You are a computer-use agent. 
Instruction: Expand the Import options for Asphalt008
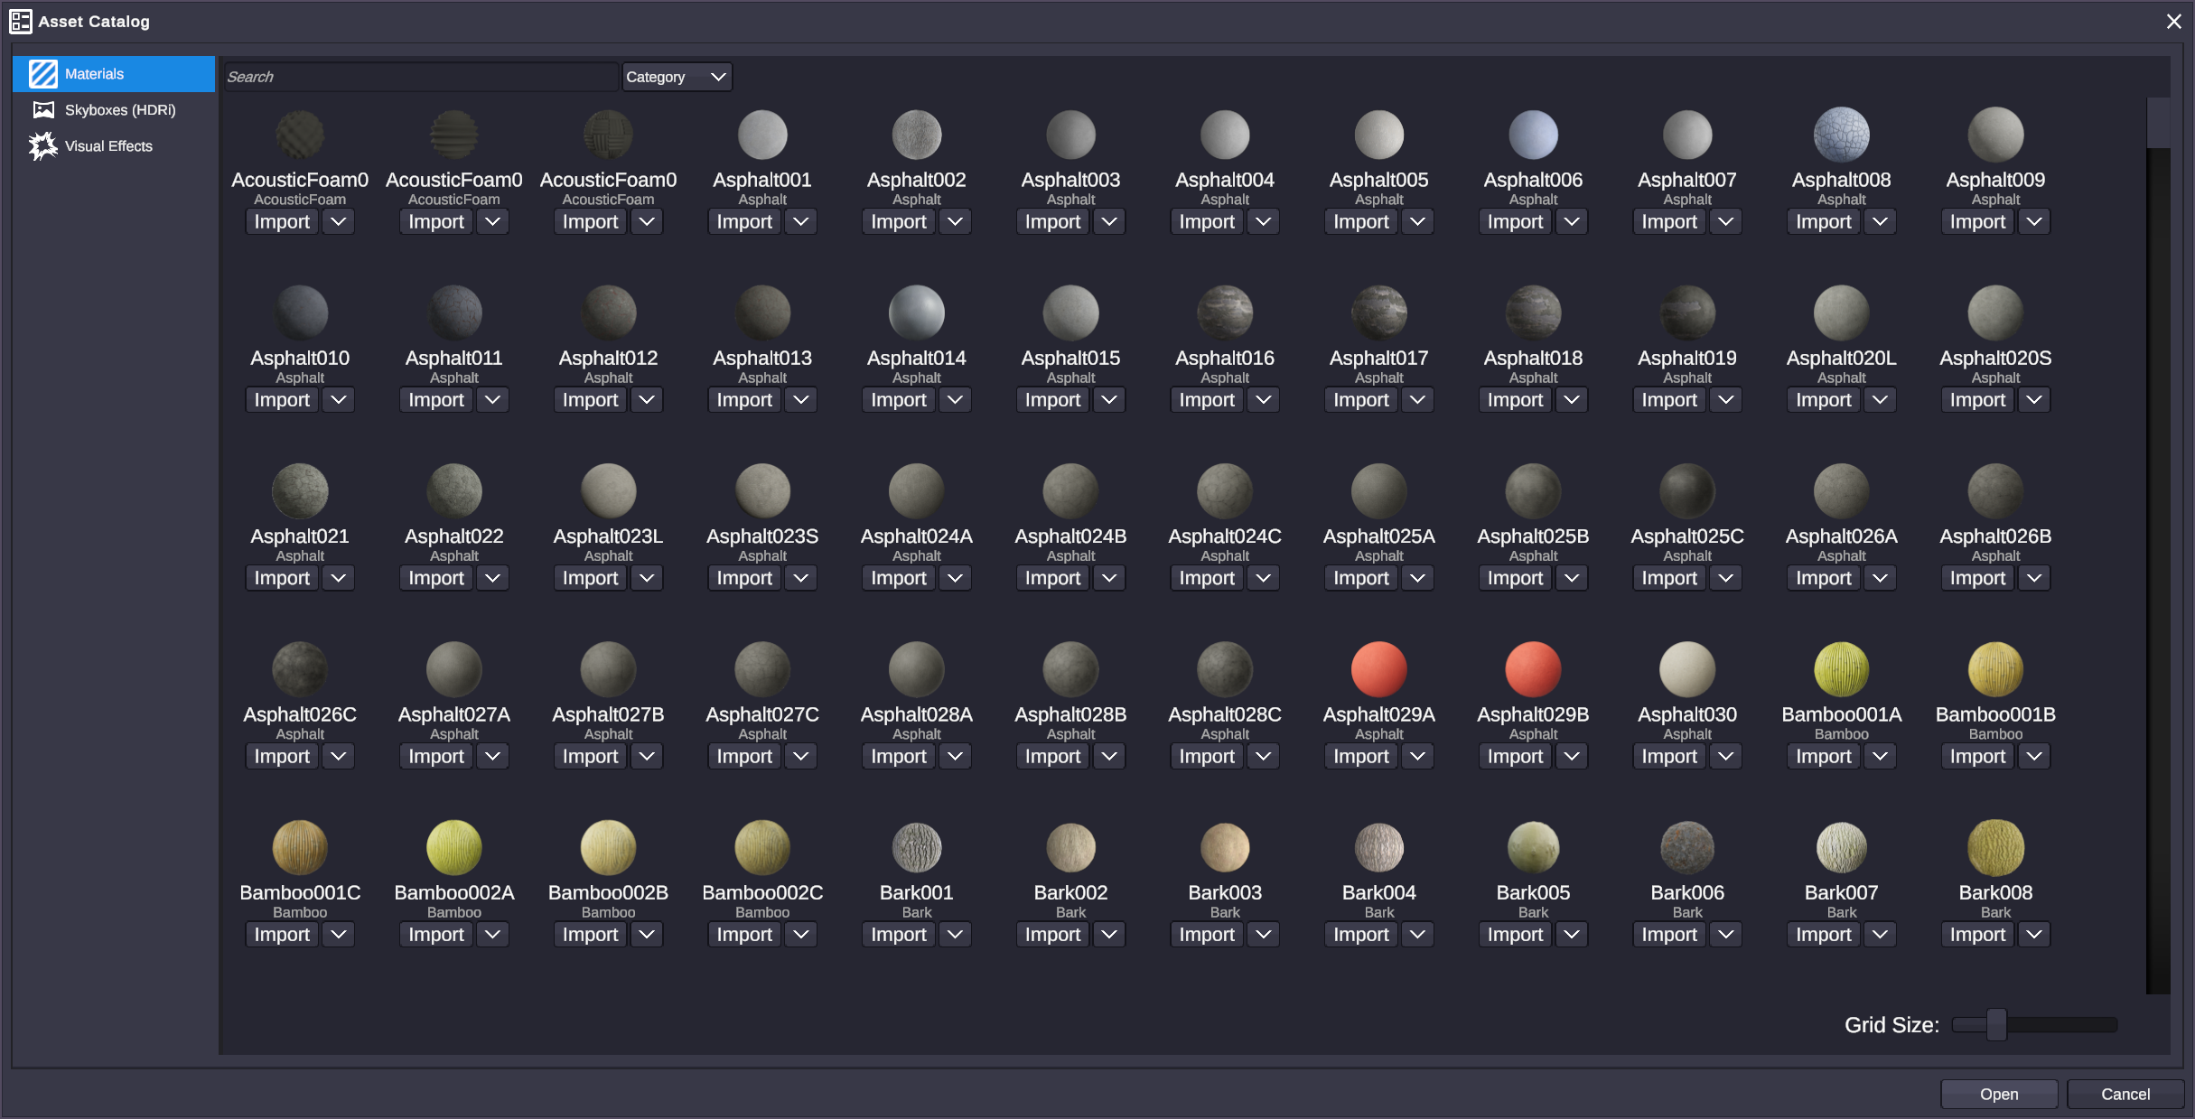(x=1880, y=221)
